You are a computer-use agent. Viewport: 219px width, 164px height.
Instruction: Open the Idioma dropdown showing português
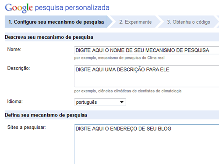tap(100, 102)
